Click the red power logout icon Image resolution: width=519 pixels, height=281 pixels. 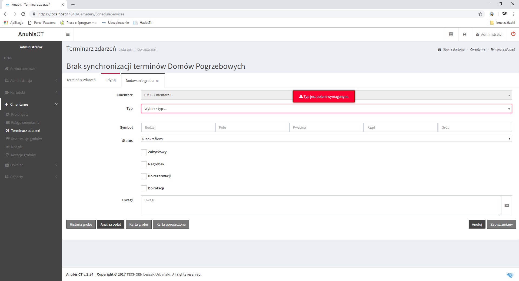point(513,34)
